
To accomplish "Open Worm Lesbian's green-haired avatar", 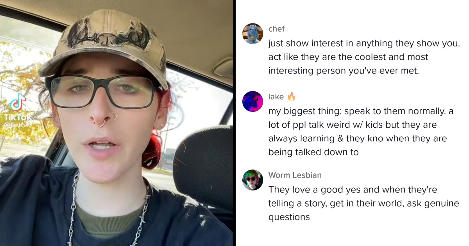I will pos(252,180).
